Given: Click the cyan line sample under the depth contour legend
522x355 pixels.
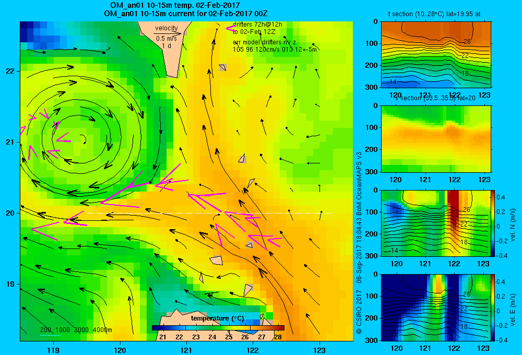Looking at the screenshot, I should [x=50, y=335].
